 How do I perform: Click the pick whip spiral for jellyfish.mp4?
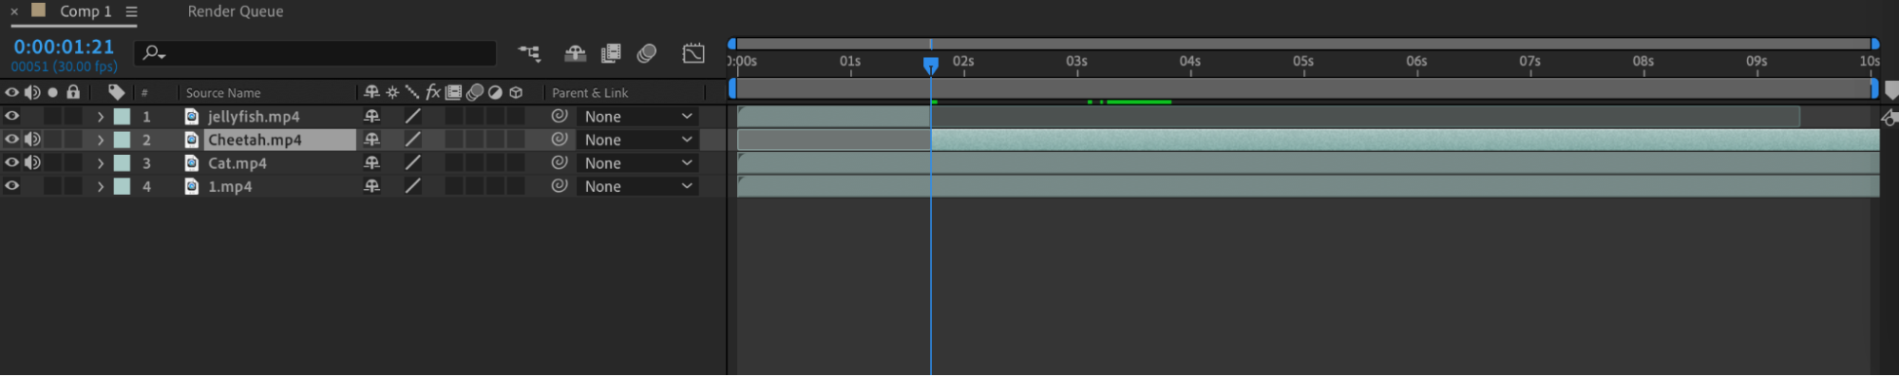point(560,116)
